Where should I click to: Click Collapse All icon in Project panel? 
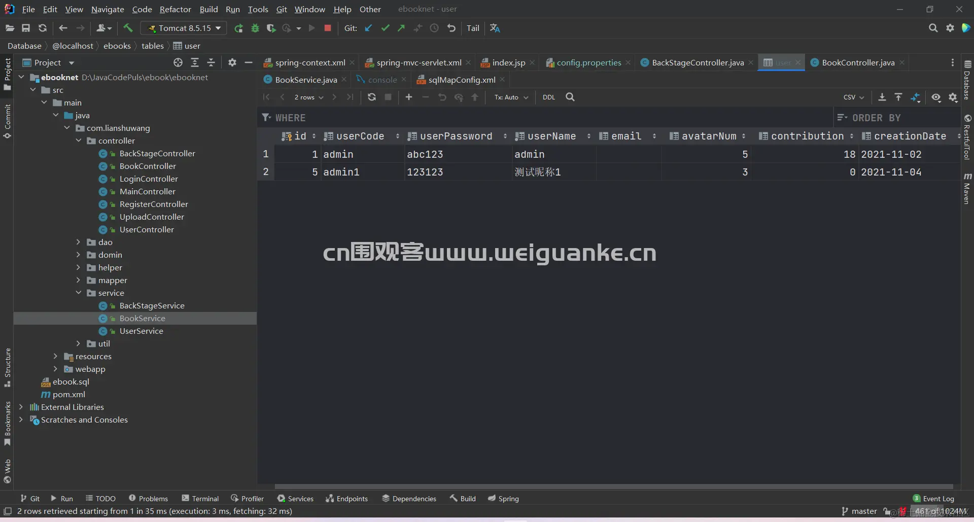pyautogui.click(x=212, y=62)
